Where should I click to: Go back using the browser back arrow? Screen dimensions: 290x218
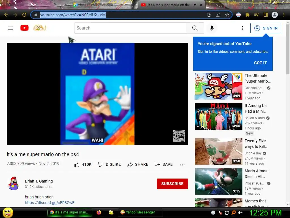6,15
